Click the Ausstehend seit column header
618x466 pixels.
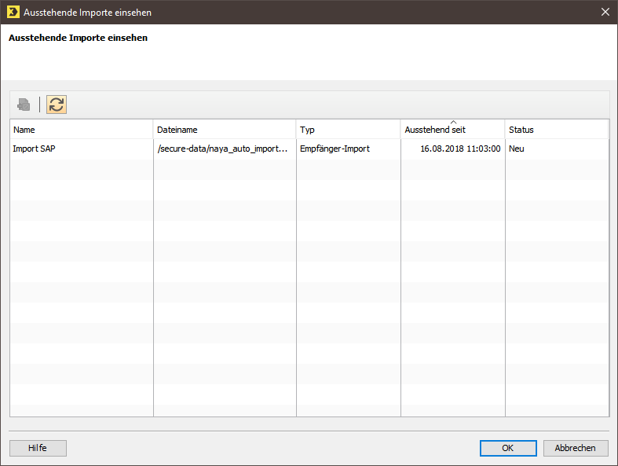point(453,130)
